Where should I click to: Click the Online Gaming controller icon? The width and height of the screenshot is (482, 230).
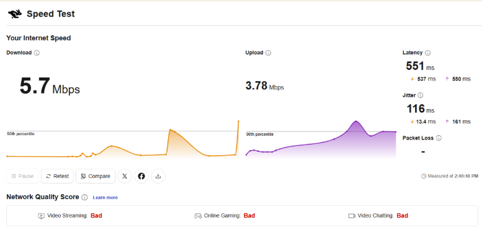coord(198,216)
